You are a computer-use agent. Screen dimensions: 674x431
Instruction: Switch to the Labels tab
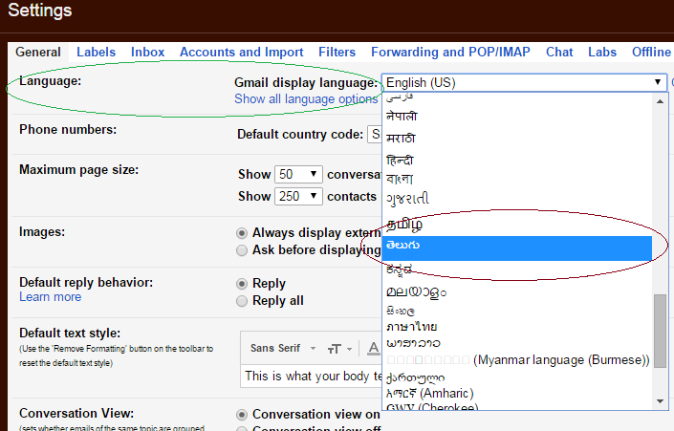click(96, 52)
